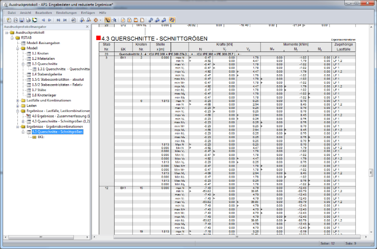377x249 pixels.
Task: Toggle the pointer selection-mode tool
Action: tap(114, 20)
